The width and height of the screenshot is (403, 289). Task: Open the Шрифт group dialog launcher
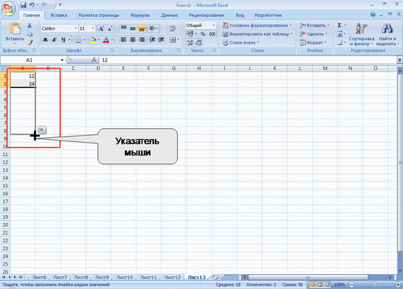click(112, 50)
